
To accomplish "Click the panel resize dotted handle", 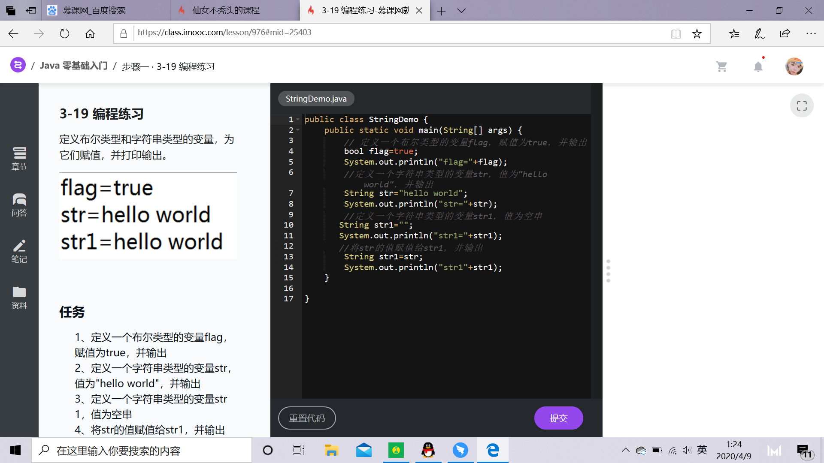I will 608,271.
